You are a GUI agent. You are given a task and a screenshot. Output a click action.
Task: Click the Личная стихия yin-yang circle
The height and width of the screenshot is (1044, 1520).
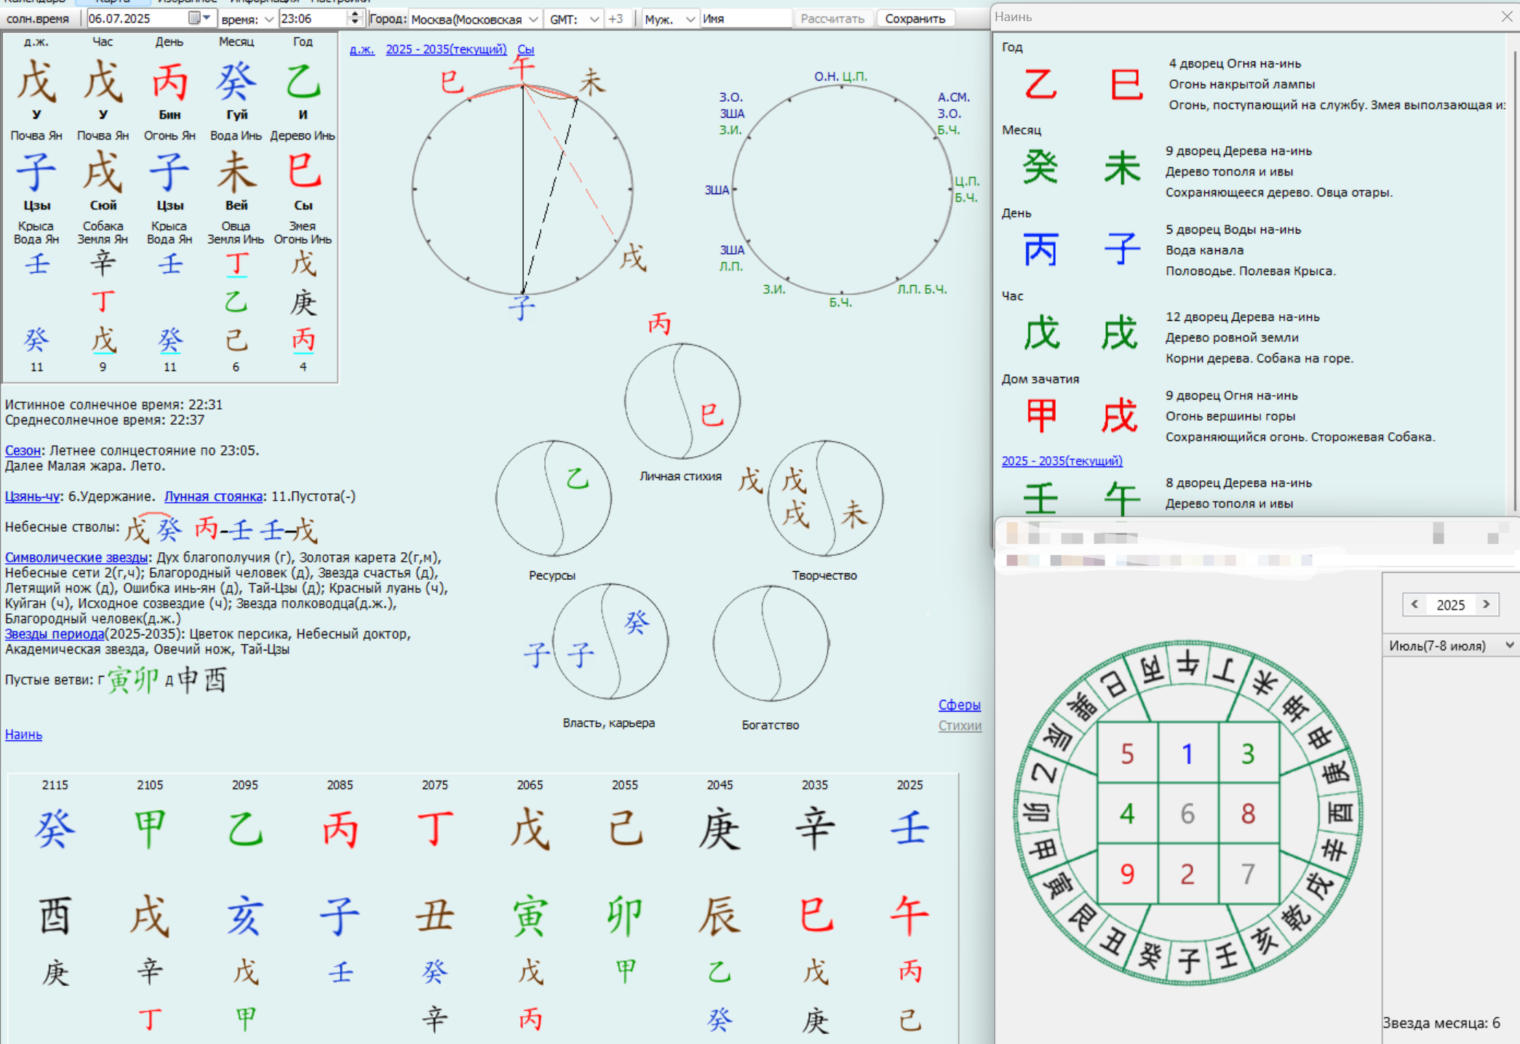(682, 401)
